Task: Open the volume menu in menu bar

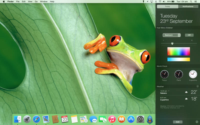Action: tap(164, 1)
